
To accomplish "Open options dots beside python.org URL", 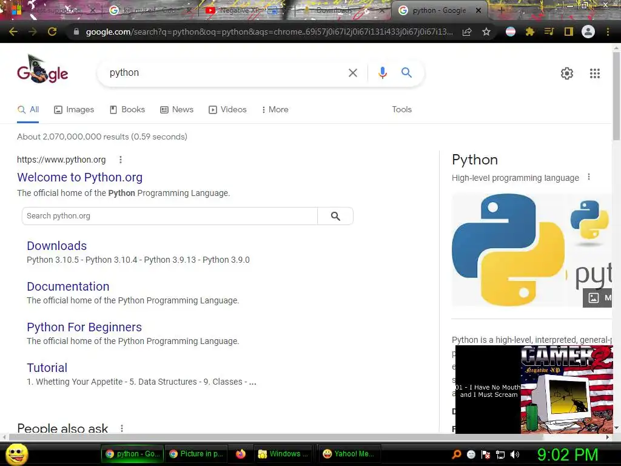I will point(121,160).
